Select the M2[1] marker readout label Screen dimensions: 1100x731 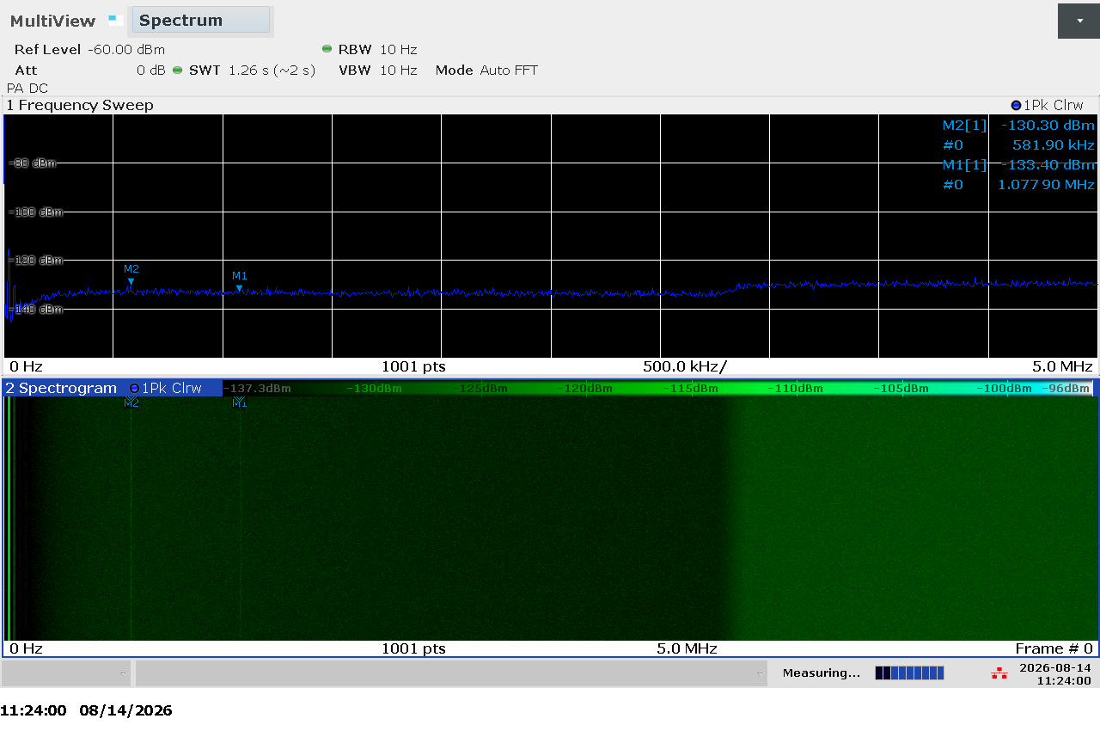click(x=964, y=126)
